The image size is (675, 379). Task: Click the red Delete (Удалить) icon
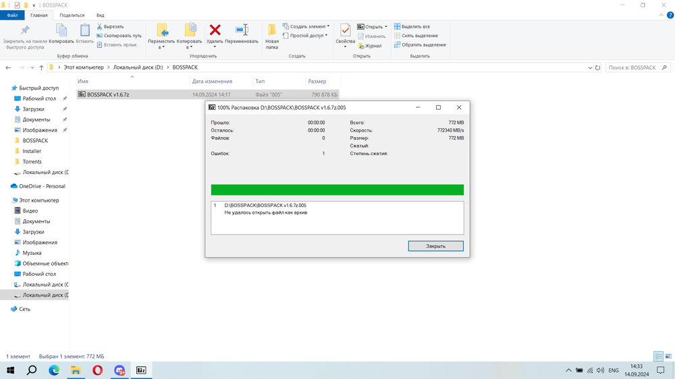(x=215, y=30)
